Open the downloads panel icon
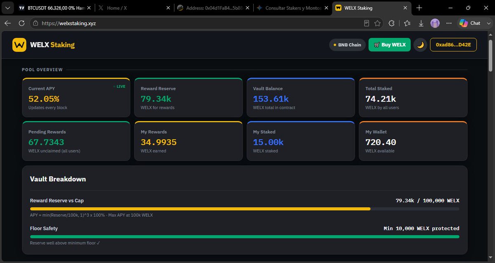The height and width of the screenshot is (263, 495). click(x=421, y=23)
